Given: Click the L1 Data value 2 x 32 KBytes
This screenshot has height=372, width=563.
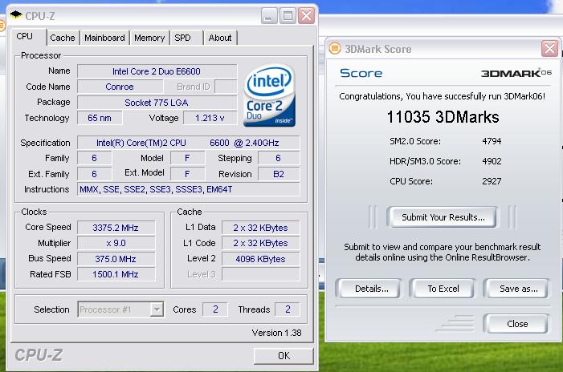Looking at the screenshot, I should point(261,228).
